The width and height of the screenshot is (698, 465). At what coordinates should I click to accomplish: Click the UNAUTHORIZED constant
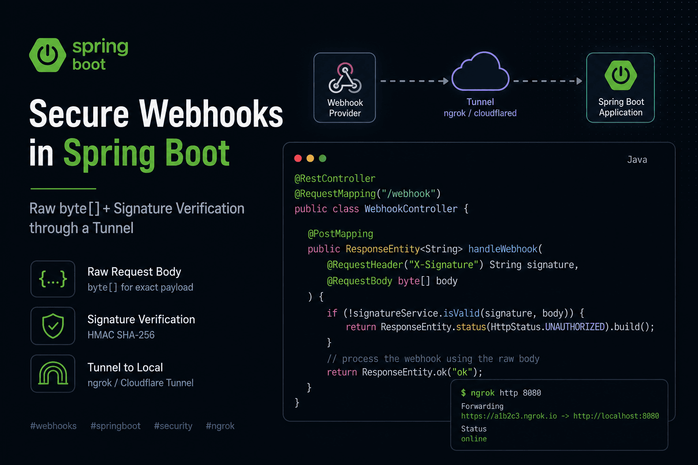575,327
